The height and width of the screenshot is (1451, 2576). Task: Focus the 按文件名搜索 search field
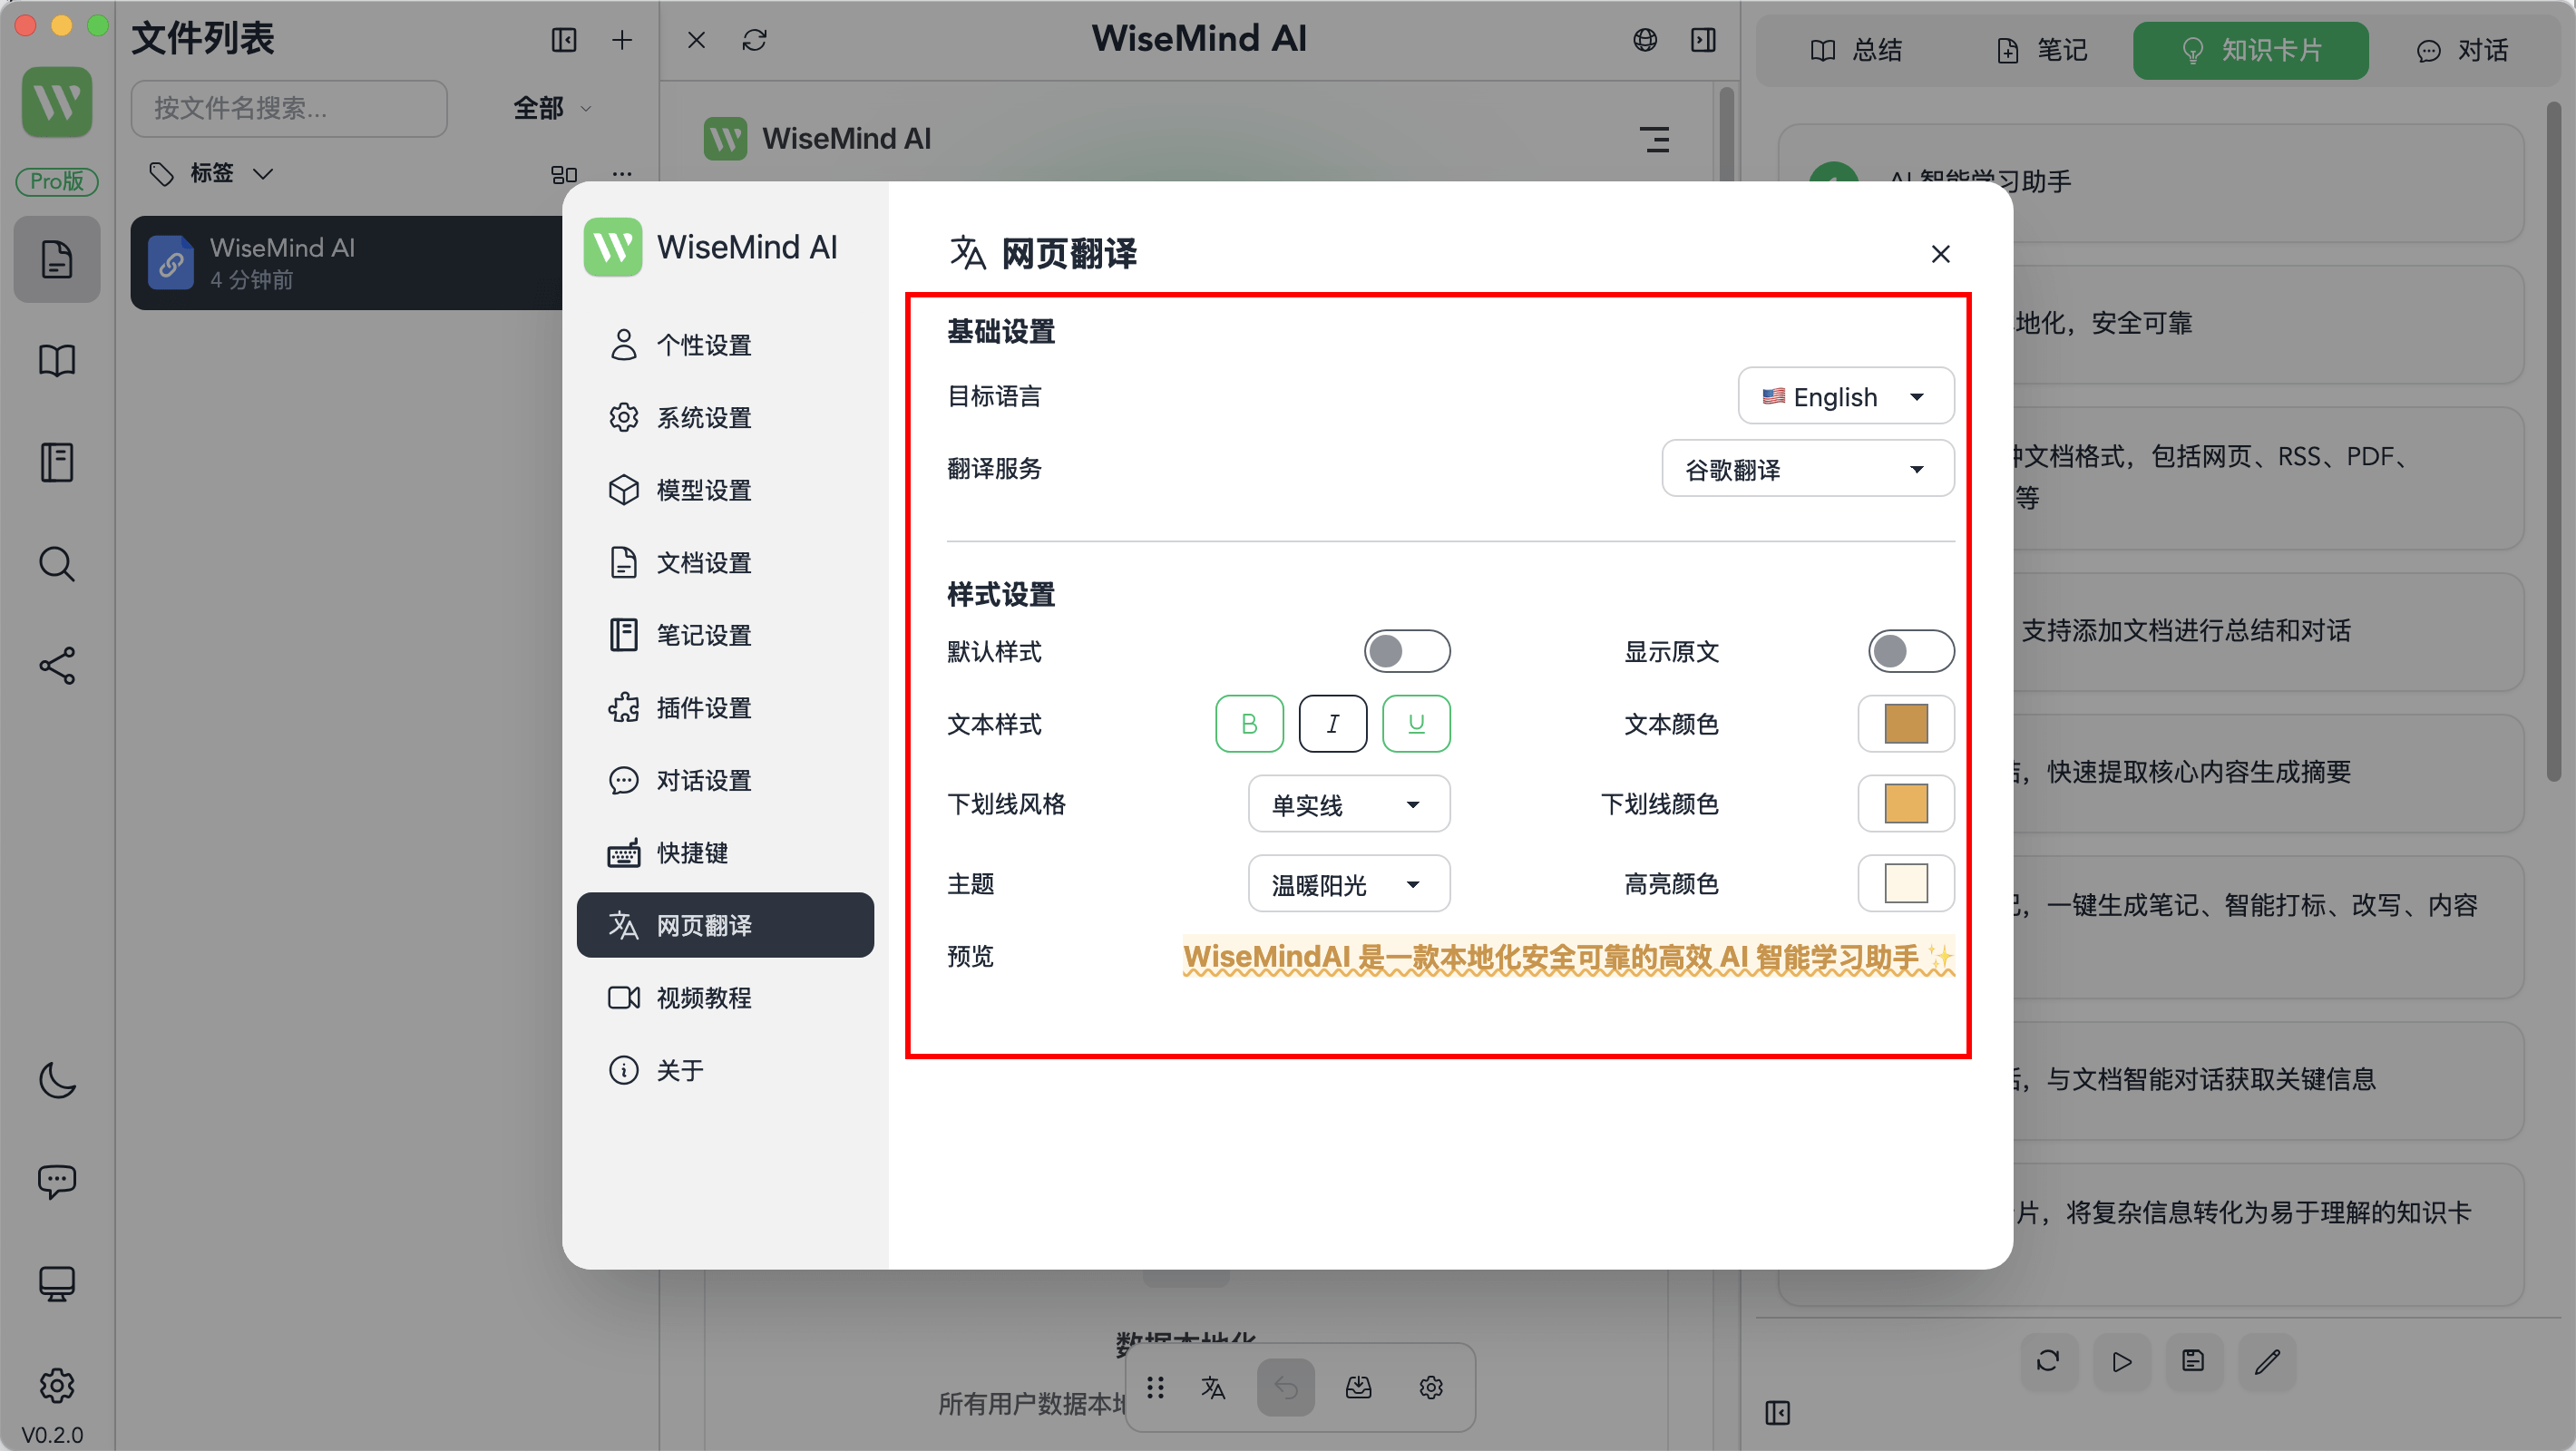click(289, 108)
